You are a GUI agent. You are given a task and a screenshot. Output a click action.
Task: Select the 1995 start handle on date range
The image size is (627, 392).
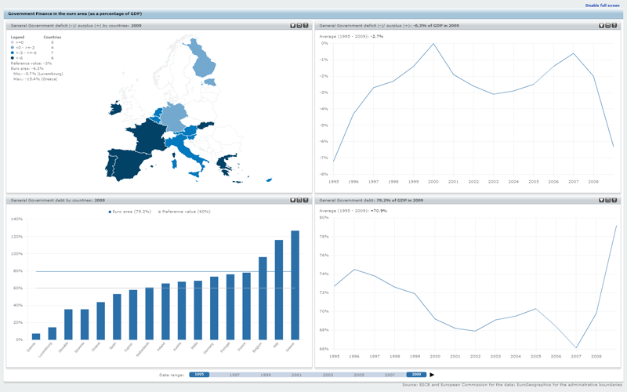coord(201,376)
